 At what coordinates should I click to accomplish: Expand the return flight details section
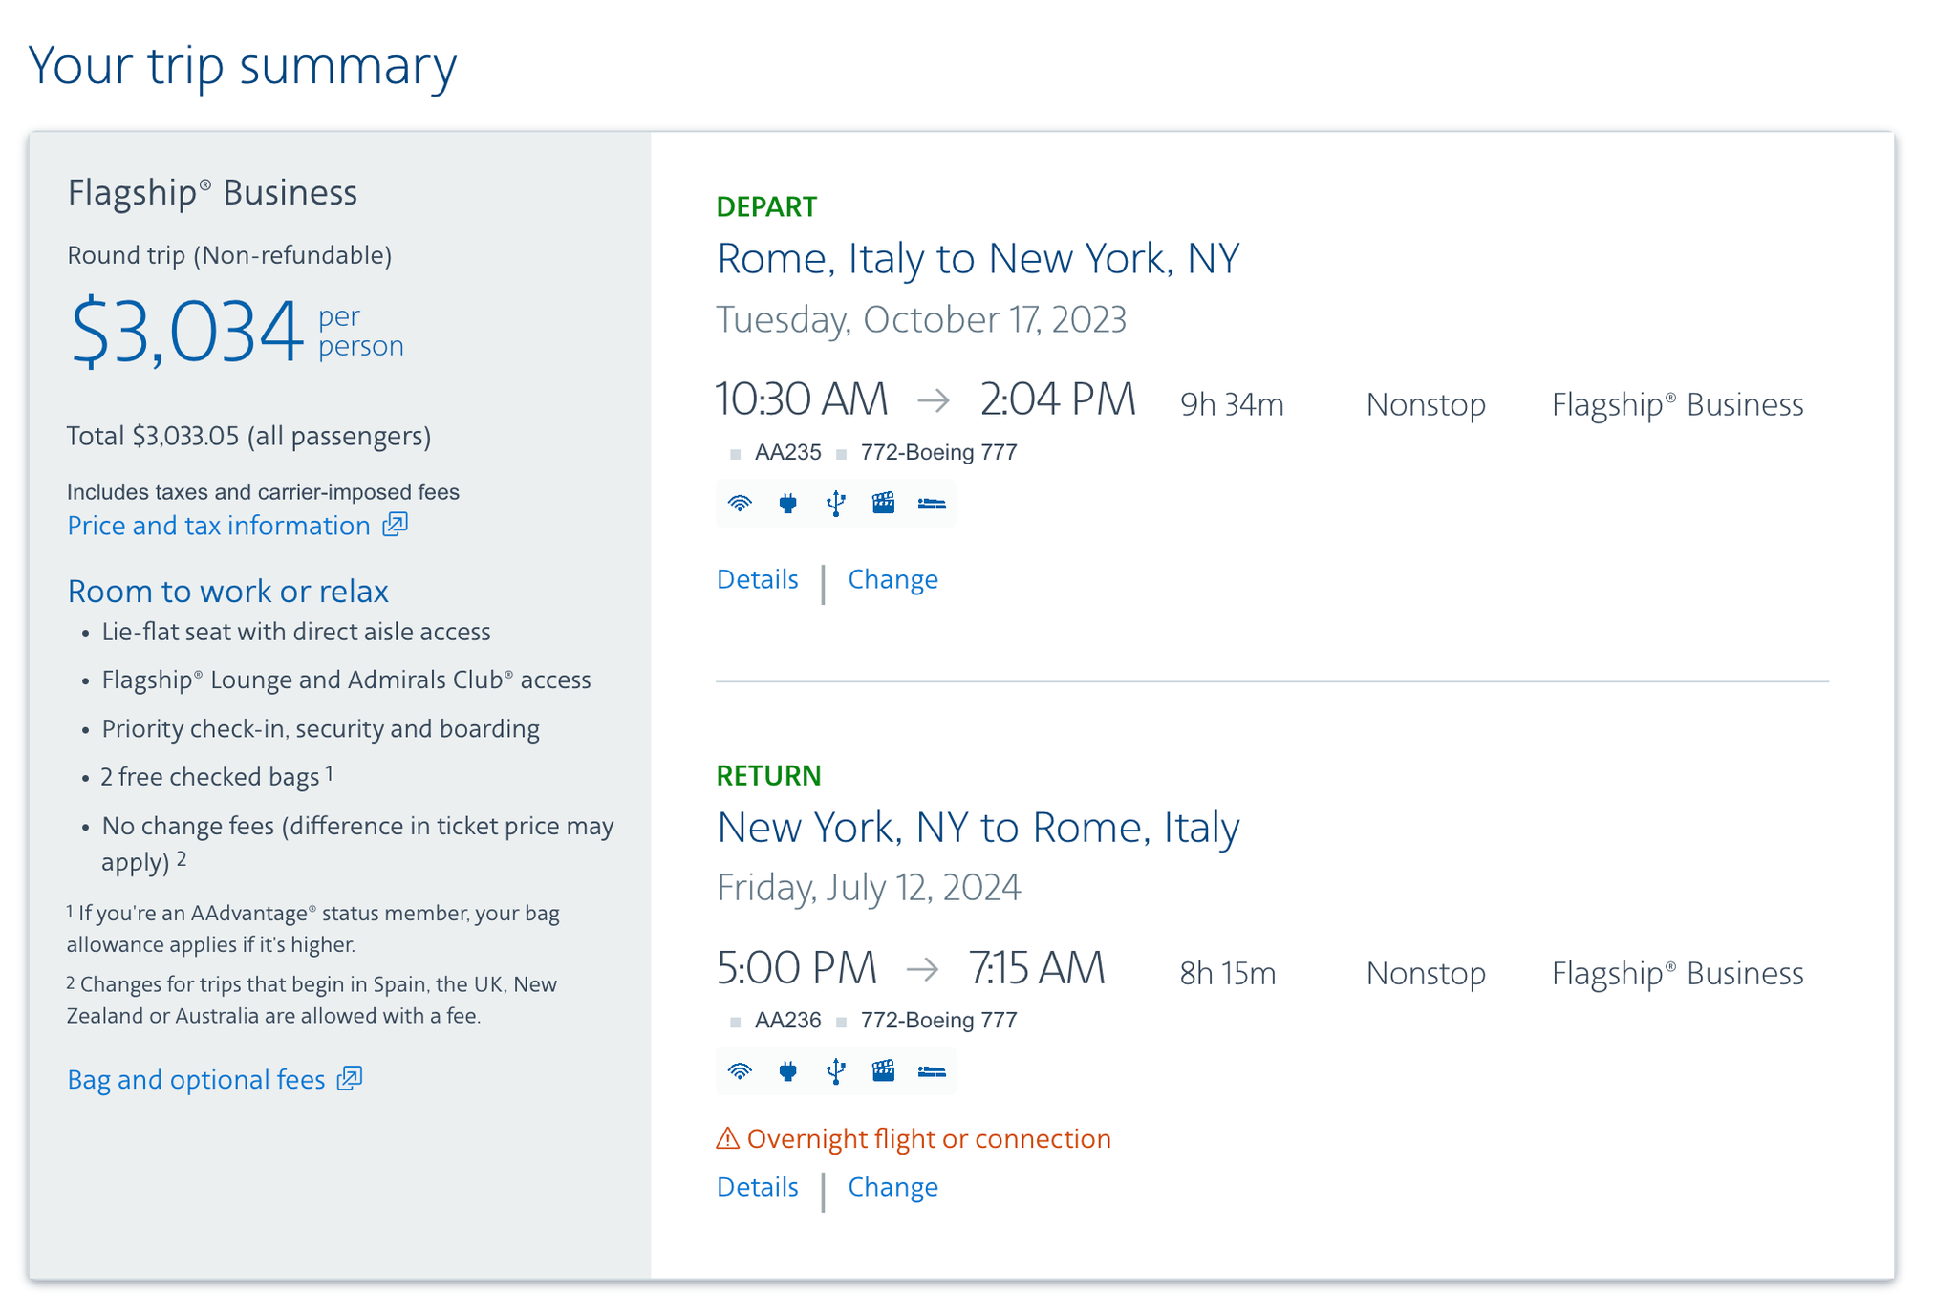click(x=757, y=1190)
